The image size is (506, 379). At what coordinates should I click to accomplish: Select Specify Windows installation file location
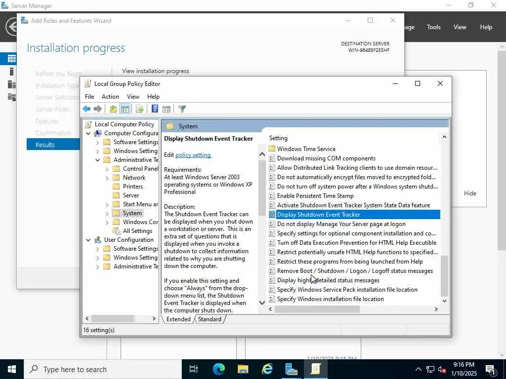pyautogui.click(x=330, y=299)
